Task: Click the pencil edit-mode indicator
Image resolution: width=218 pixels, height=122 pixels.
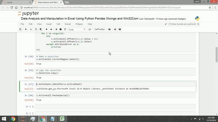Action: [x=166, y=24]
